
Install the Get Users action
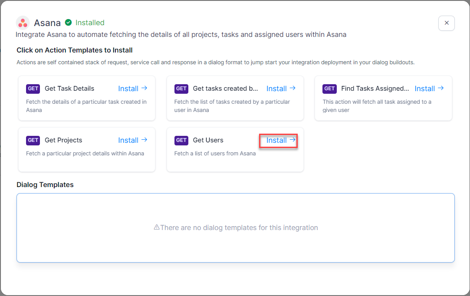pyautogui.click(x=281, y=140)
